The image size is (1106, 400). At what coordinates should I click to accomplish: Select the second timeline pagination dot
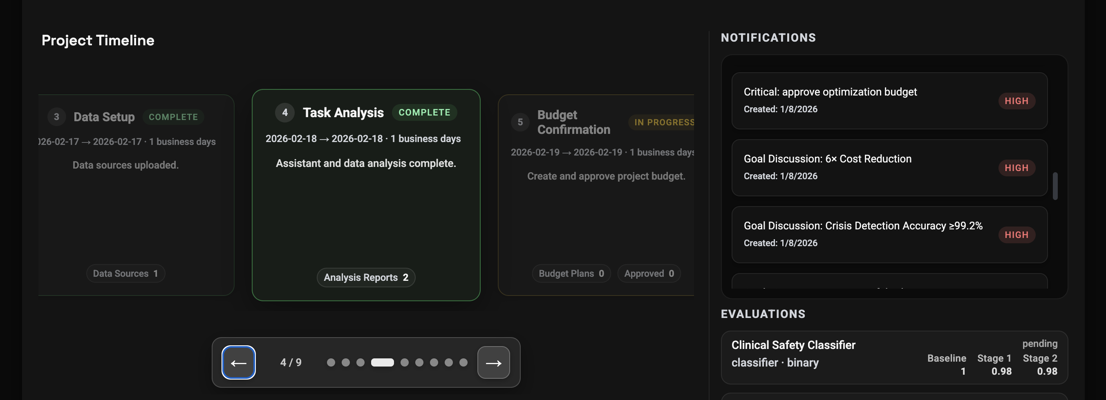point(346,363)
